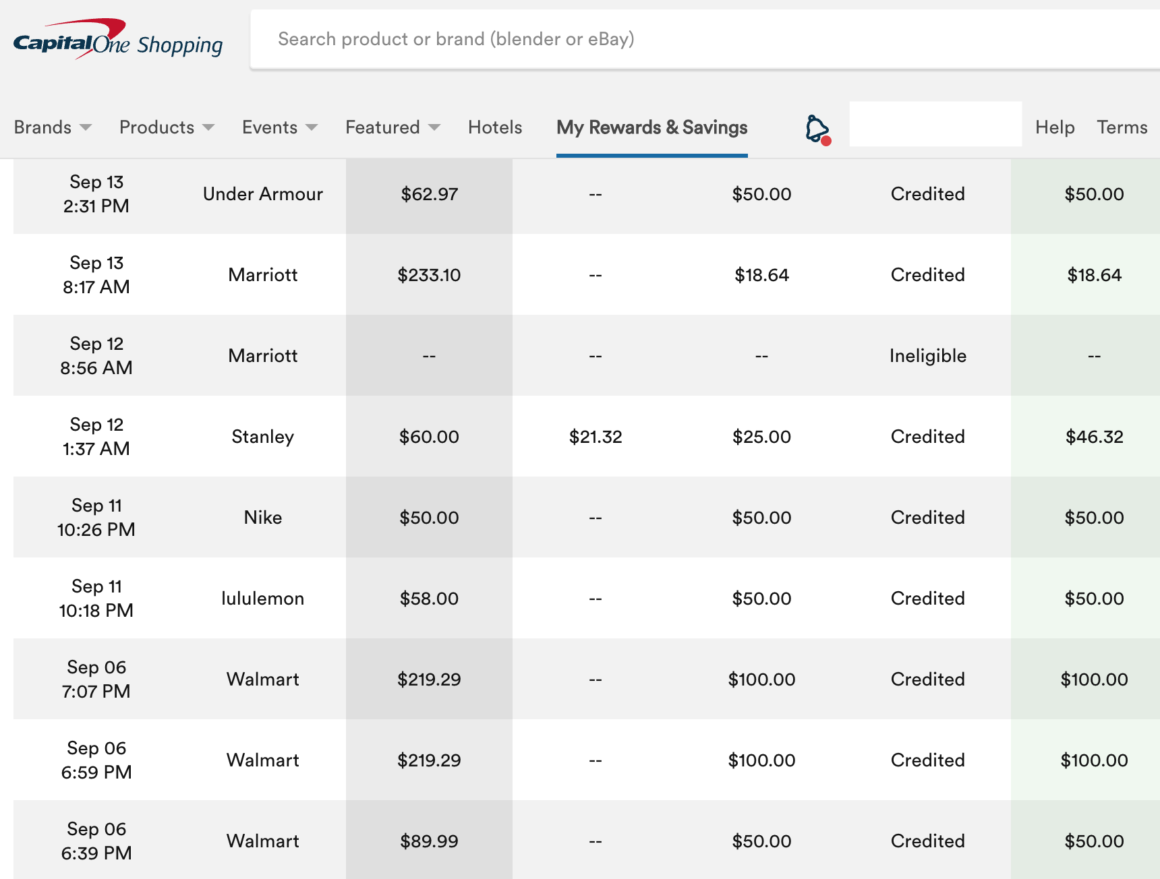Viewport: 1160px width, 879px height.
Task: Expand the Events dropdown
Action: (279, 127)
